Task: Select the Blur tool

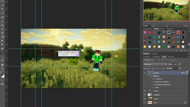Action: [2, 41]
